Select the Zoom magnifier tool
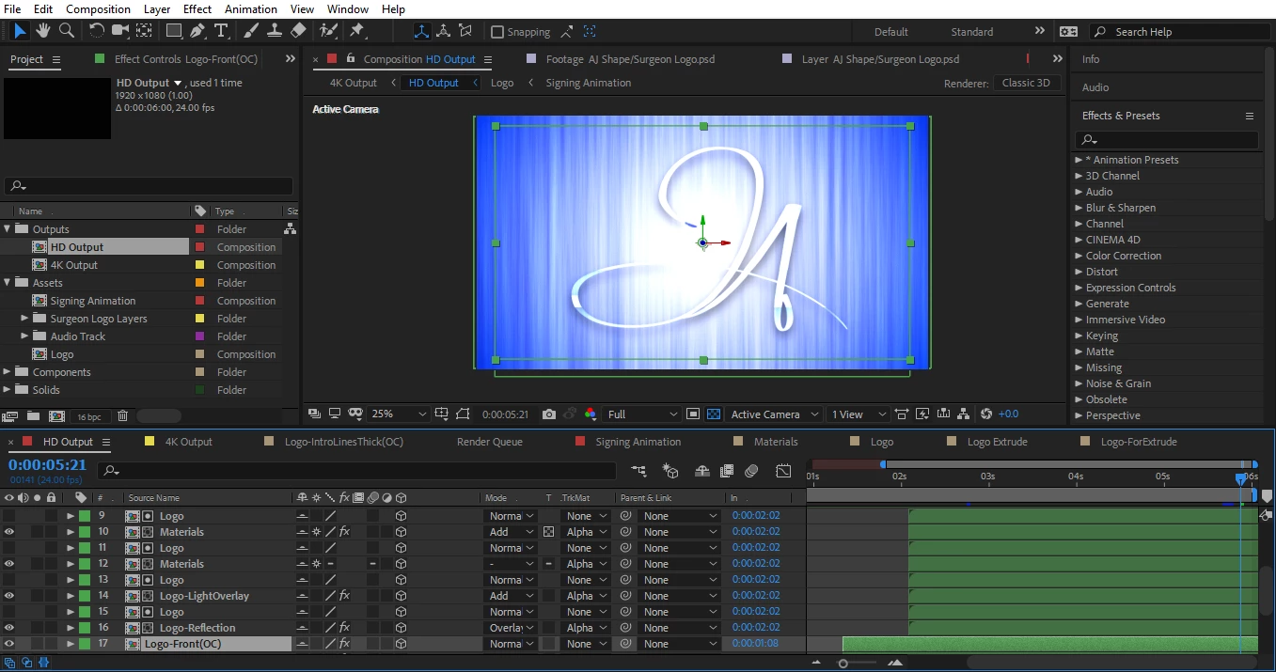This screenshot has height=672, width=1276. (67, 31)
